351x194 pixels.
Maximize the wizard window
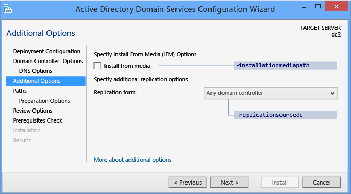coord(318,6)
